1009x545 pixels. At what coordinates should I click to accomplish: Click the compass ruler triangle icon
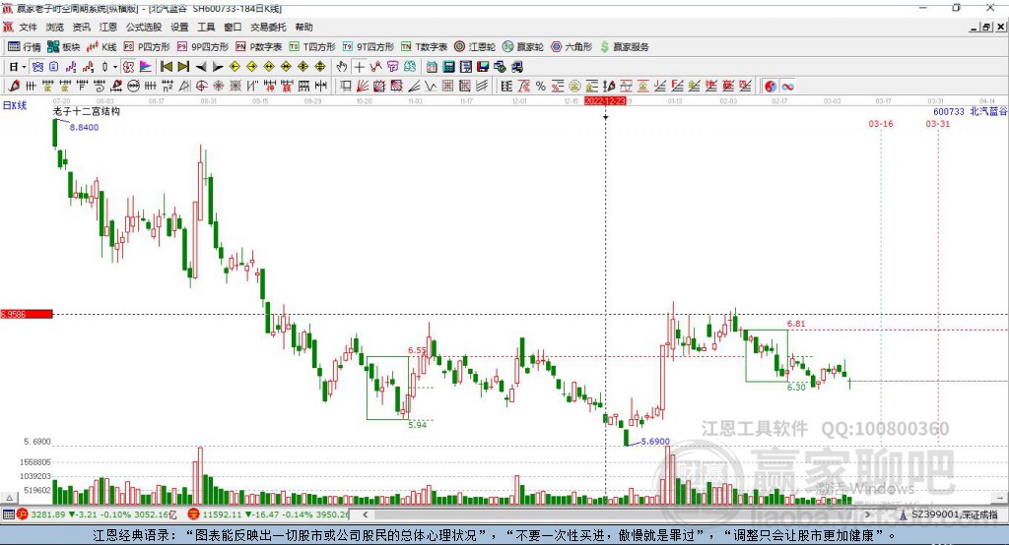pos(184,87)
